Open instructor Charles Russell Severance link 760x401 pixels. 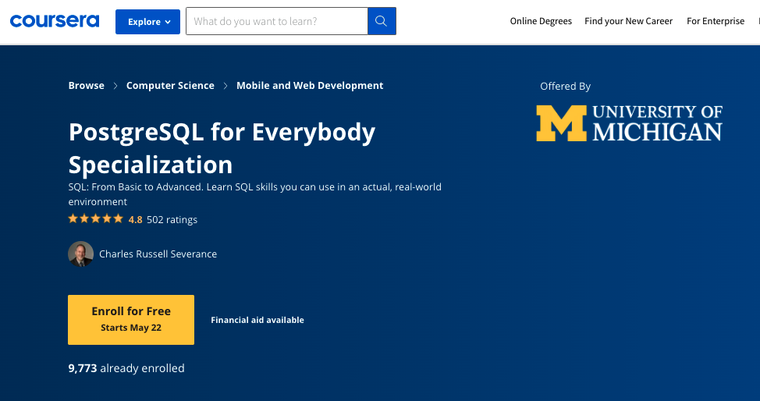pyautogui.click(x=158, y=254)
